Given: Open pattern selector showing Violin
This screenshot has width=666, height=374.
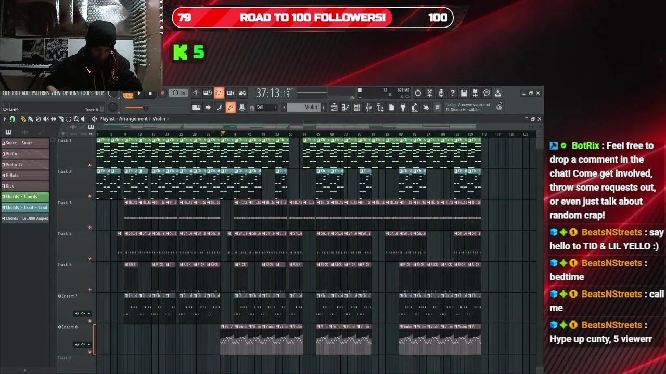Looking at the screenshot, I should coord(303,108).
